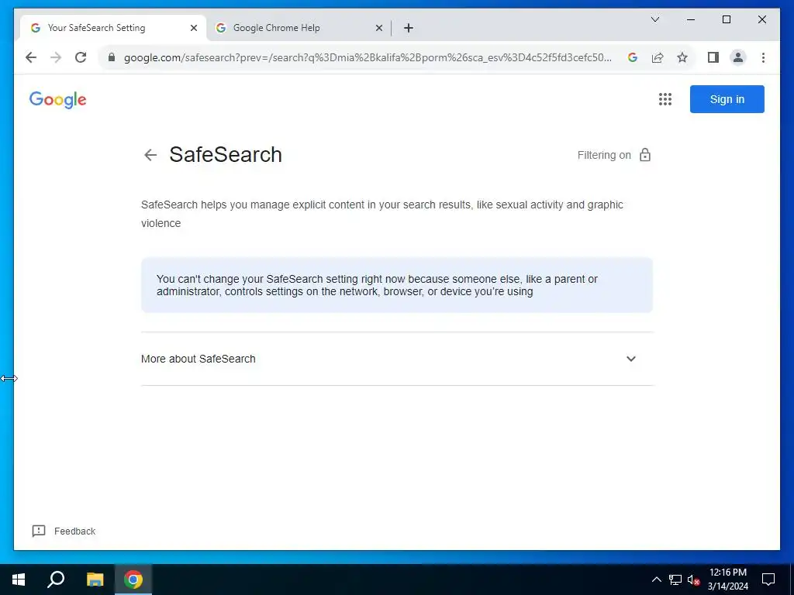Go back using arrow beside SafeSearch heading
Image resolution: width=794 pixels, height=595 pixels.
[x=150, y=155]
